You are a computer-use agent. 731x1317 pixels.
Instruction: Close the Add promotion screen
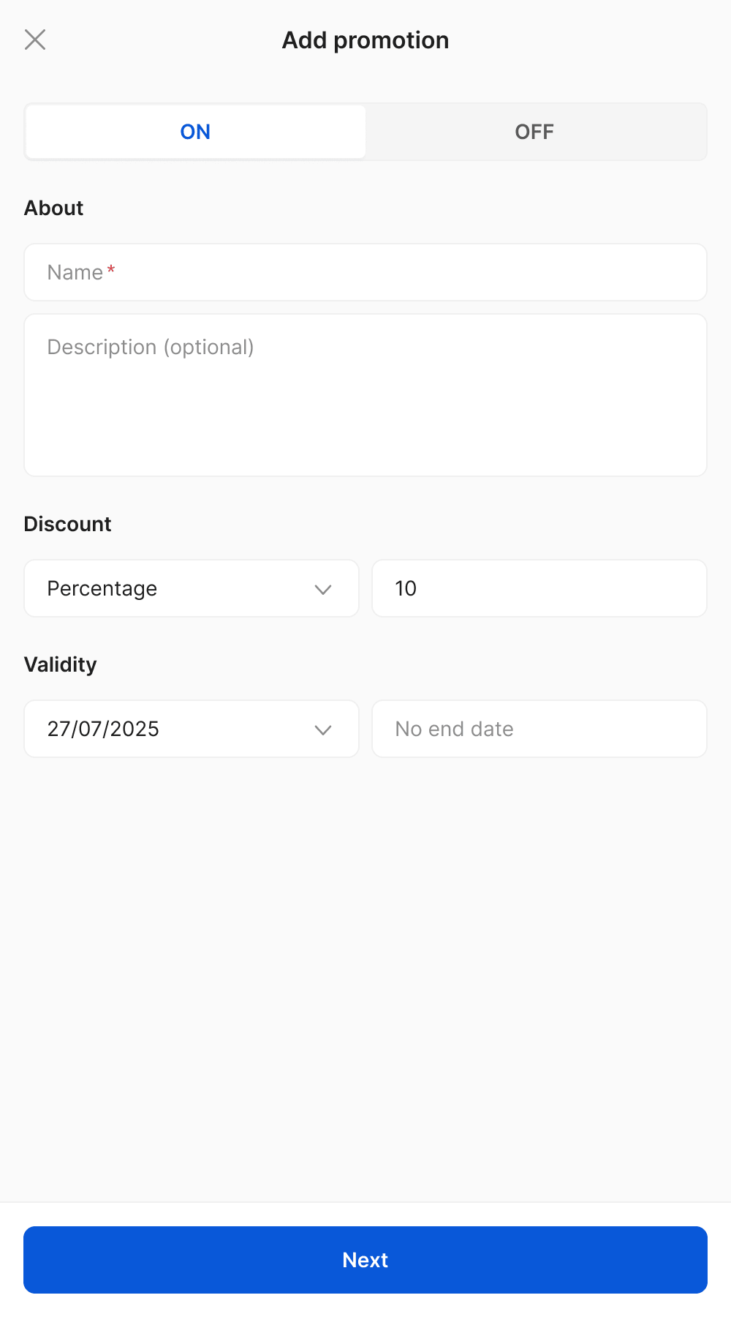(x=35, y=40)
